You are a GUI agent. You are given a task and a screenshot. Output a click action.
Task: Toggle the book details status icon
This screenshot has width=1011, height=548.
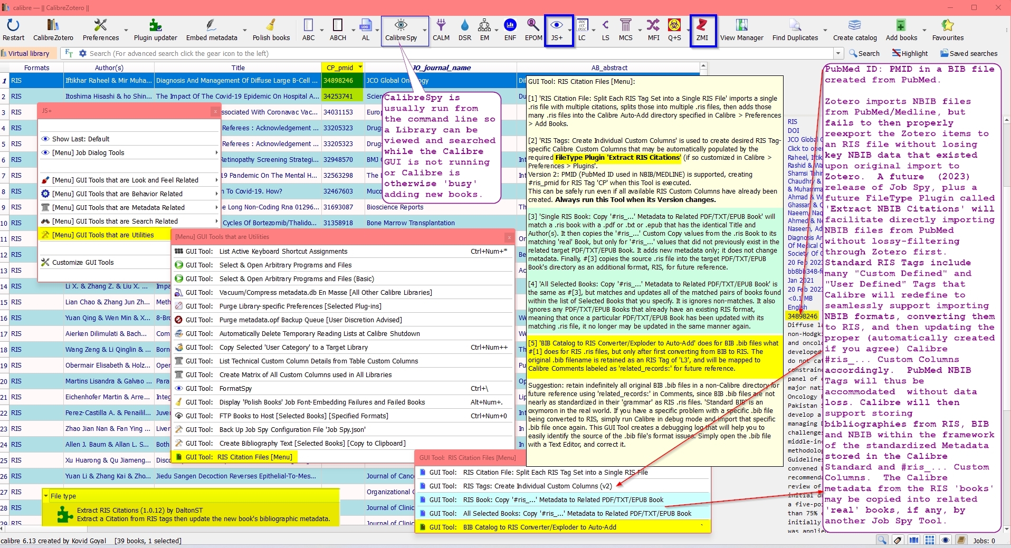[961, 540]
